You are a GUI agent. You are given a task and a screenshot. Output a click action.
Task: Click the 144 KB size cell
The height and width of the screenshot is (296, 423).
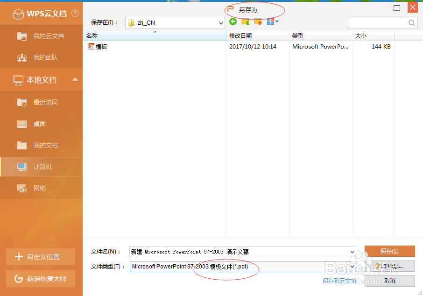point(381,47)
